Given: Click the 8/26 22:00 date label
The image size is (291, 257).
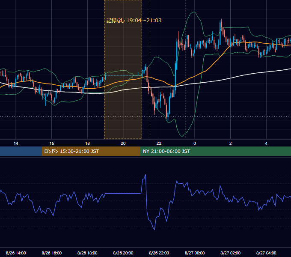Looking at the screenshot, I should point(159,253).
